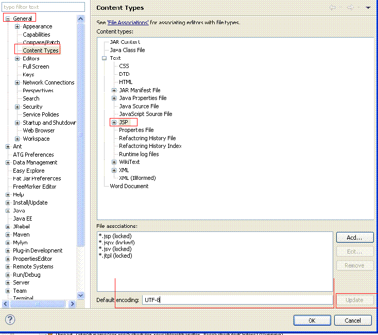378x335 pixels.
Task: Expand the XML content type
Action: tap(114, 170)
